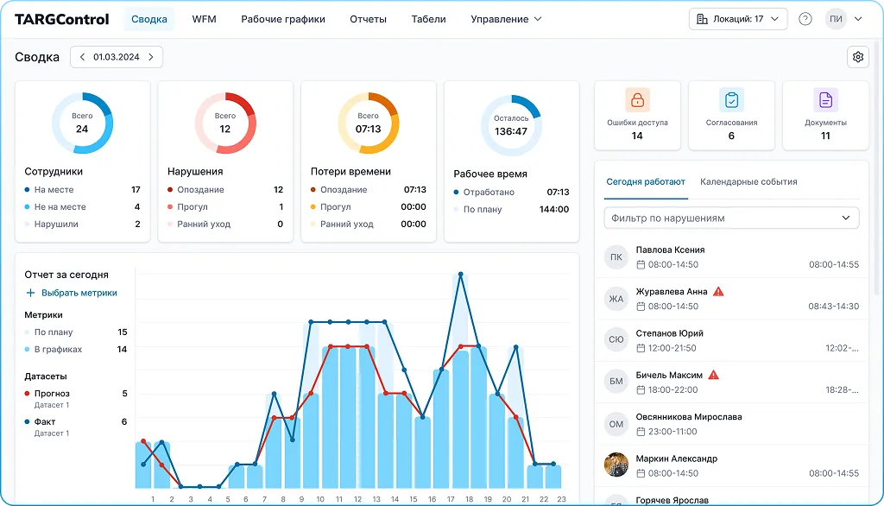Go to previous date with left arrow

point(83,57)
